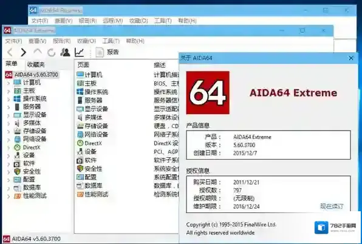Go forward with the right arrow toolbar icon

(x=24, y=52)
